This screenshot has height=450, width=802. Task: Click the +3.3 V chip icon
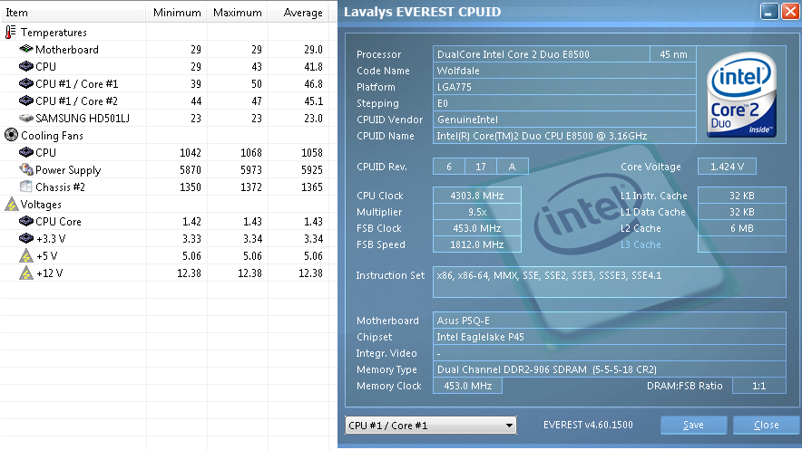pyautogui.click(x=26, y=238)
